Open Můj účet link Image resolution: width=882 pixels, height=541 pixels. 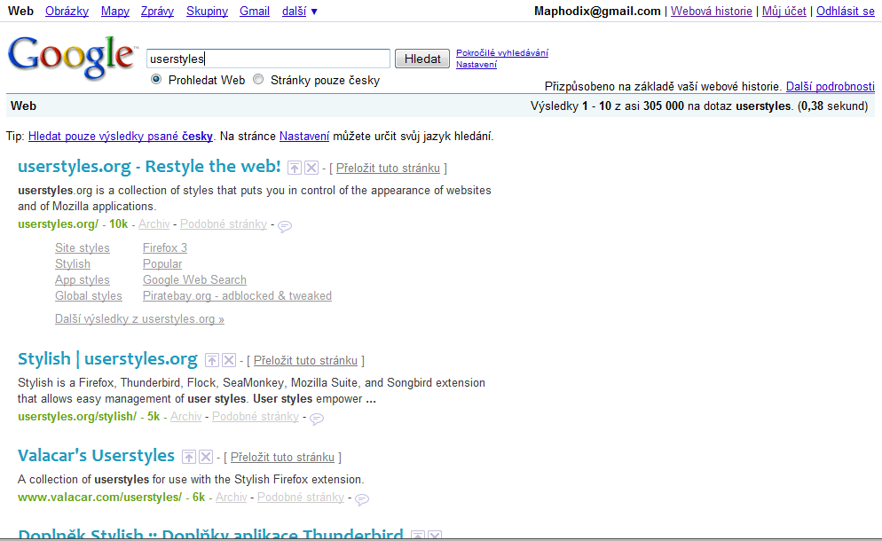pyautogui.click(x=784, y=12)
